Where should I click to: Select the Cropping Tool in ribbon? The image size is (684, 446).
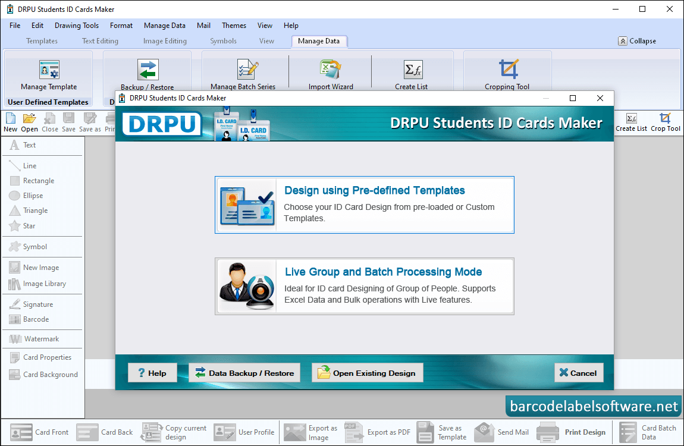point(507,75)
